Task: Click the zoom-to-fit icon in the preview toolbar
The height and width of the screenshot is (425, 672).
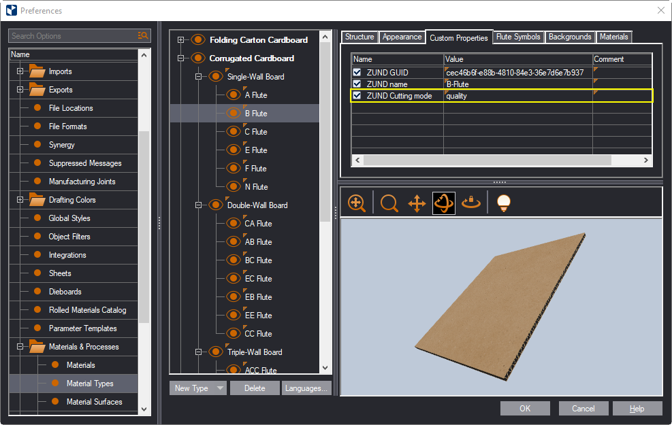Action: (x=357, y=203)
